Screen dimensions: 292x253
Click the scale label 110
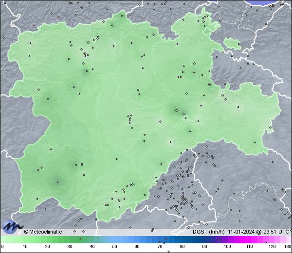[250, 247]
